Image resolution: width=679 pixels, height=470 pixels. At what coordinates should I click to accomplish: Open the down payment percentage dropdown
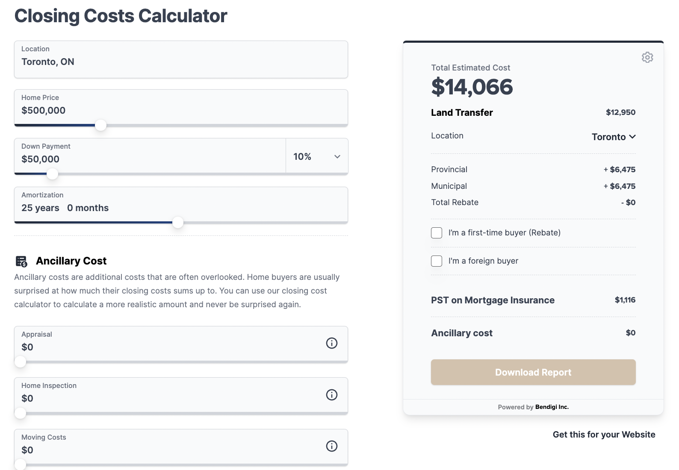(x=316, y=156)
